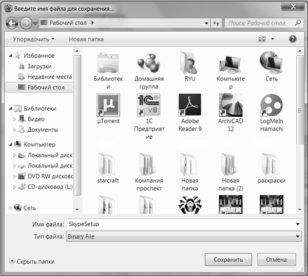Open the µTorrent shortcut icon
The height and width of the screenshot is (276, 308).
click(x=108, y=106)
